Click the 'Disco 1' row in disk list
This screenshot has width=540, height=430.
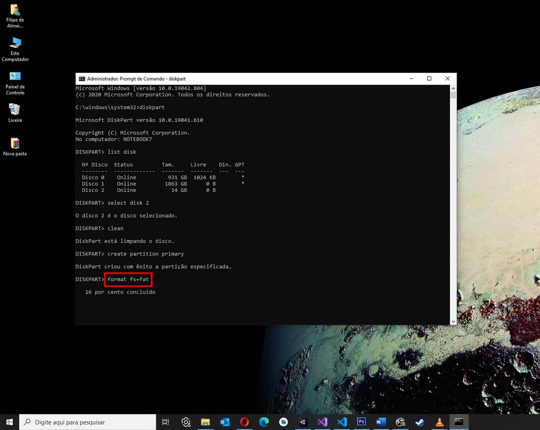tap(163, 184)
